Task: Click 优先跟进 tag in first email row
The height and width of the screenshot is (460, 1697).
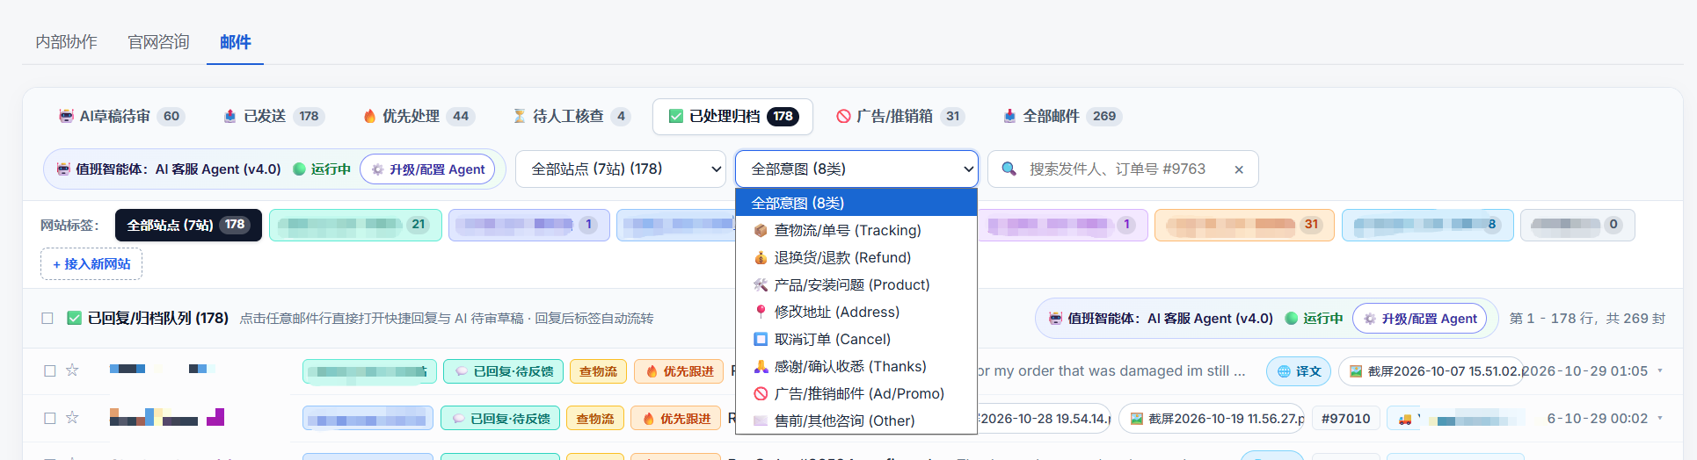Action: [x=679, y=371]
